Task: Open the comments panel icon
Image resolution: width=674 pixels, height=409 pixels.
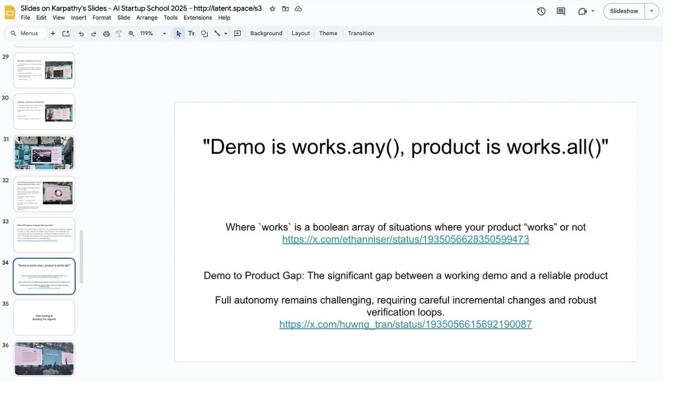Action: 561,11
